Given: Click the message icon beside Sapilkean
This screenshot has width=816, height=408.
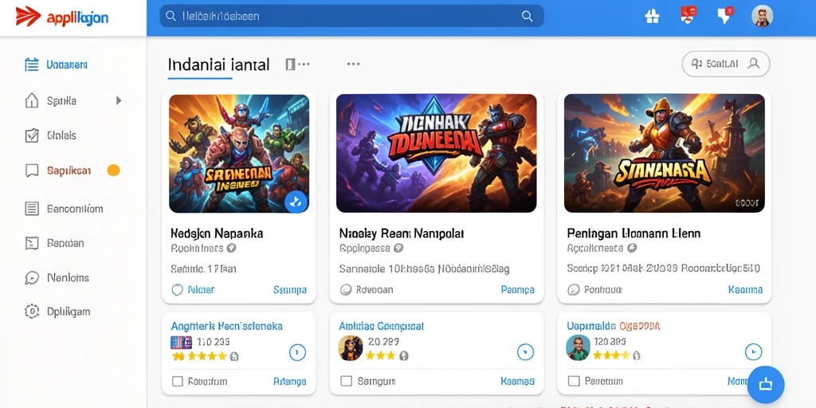Looking at the screenshot, I should point(32,171).
